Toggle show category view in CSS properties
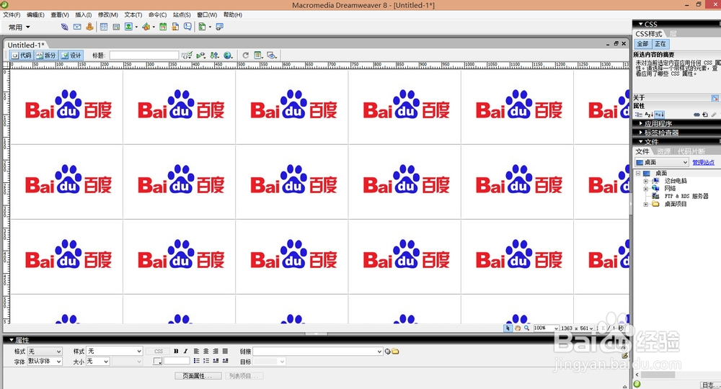Image resolution: width=721 pixels, height=389 pixels. tap(638, 115)
